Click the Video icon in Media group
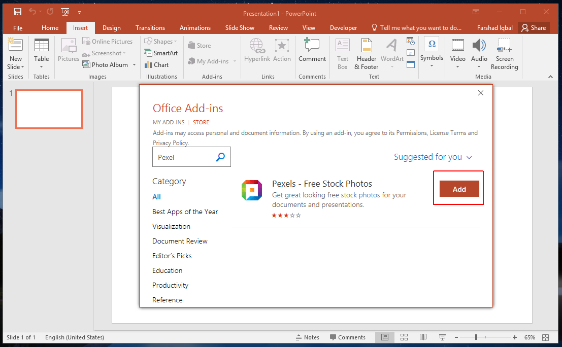 [457, 46]
